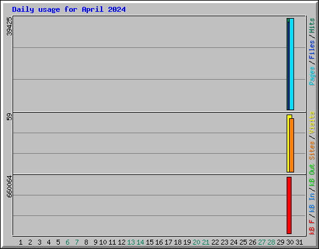The width and height of the screenshot is (319, 249).
Task: Click the cyan Pages legend label
Action: (x=312, y=76)
